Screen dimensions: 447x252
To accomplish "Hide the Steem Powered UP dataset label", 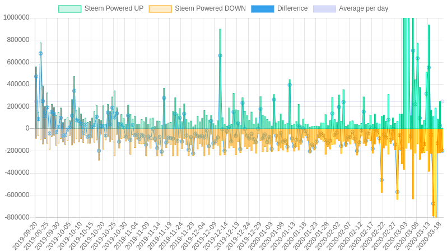I will tap(114, 8).
